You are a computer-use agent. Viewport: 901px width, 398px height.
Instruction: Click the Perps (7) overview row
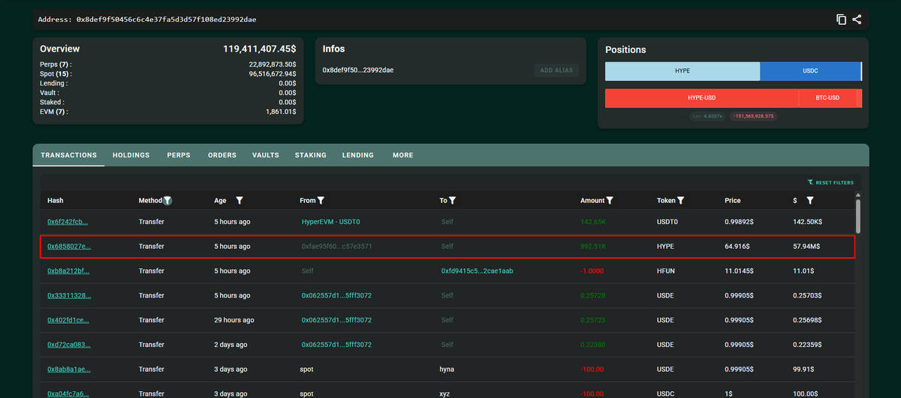tap(168, 64)
